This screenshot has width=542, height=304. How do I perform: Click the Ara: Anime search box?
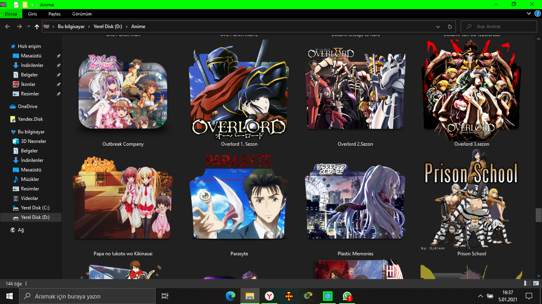point(499,27)
